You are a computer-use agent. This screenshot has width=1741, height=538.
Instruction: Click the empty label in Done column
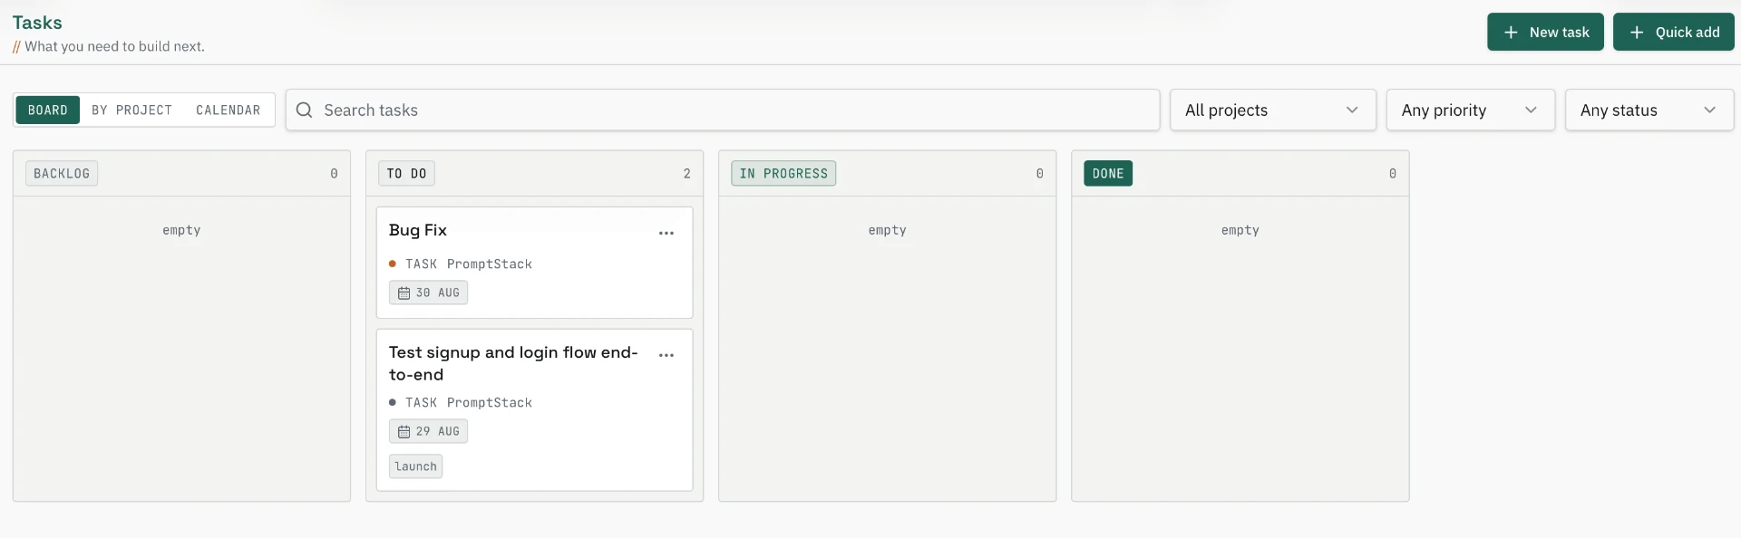[x=1240, y=230]
